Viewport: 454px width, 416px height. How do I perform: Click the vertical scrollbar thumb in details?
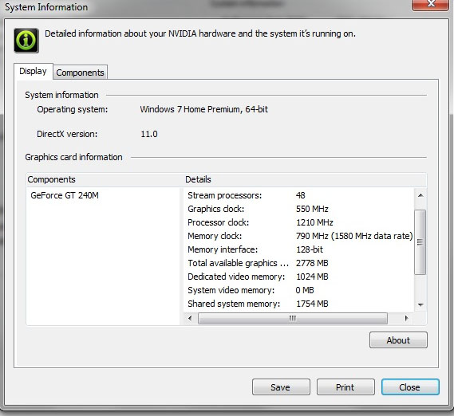click(x=420, y=241)
